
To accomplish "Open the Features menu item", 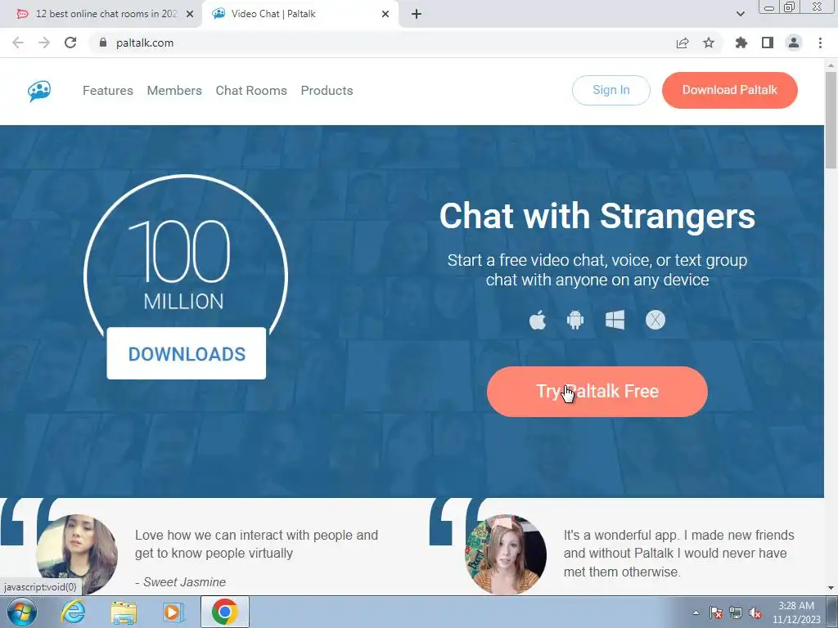I will point(108,91).
